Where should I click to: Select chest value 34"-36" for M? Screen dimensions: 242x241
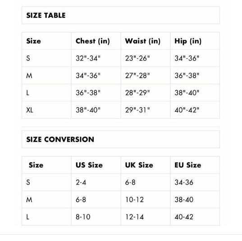click(x=88, y=76)
